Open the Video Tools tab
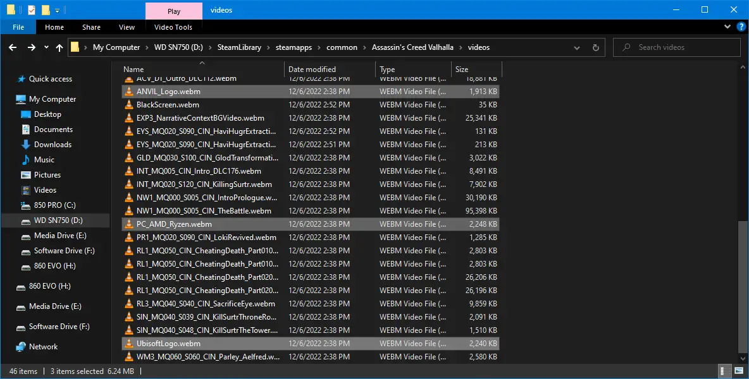The image size is (749, 379). pos(173,27)
